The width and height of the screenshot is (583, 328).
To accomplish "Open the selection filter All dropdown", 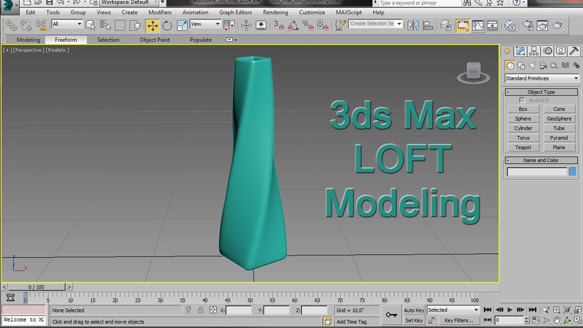I will tap(67, 24).
